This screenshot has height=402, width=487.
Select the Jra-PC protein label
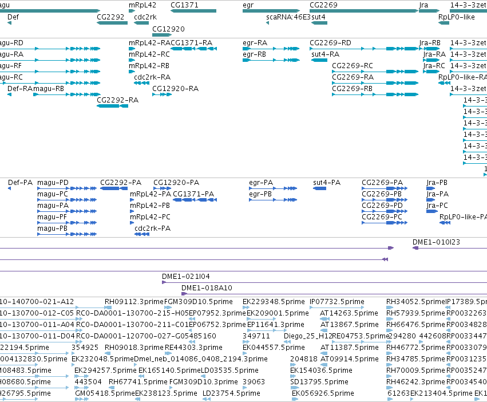[437, 206]
